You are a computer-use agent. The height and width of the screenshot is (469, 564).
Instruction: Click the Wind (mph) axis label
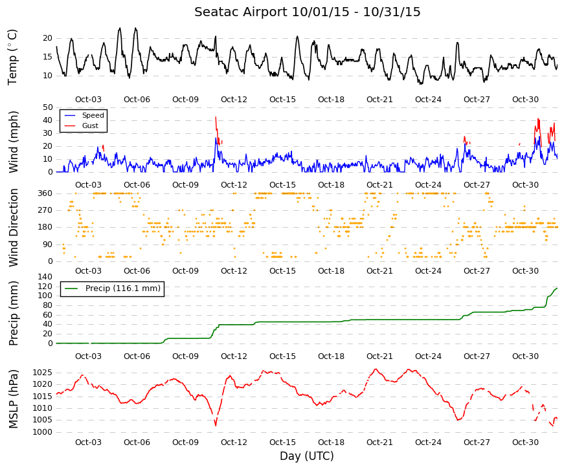pyautogui.click(x=13, y=142)
